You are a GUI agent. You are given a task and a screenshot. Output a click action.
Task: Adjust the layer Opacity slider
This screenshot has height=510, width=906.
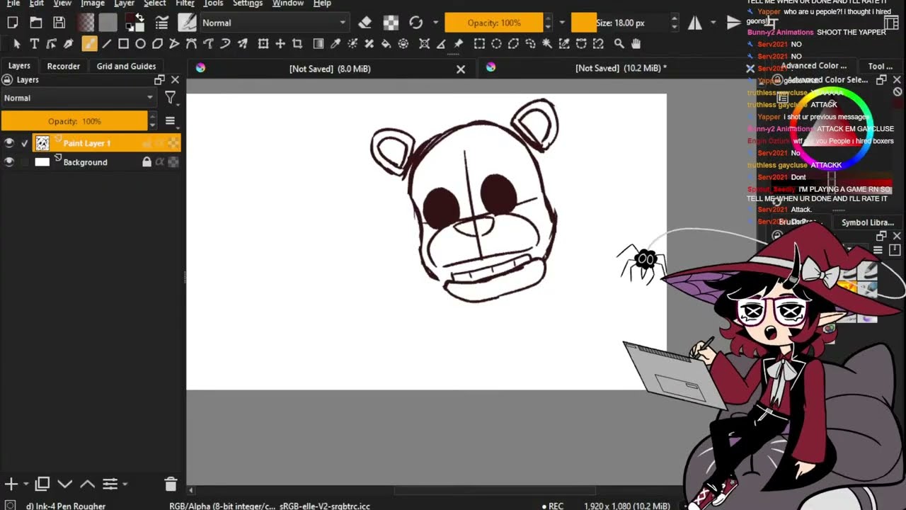[74, 121]
